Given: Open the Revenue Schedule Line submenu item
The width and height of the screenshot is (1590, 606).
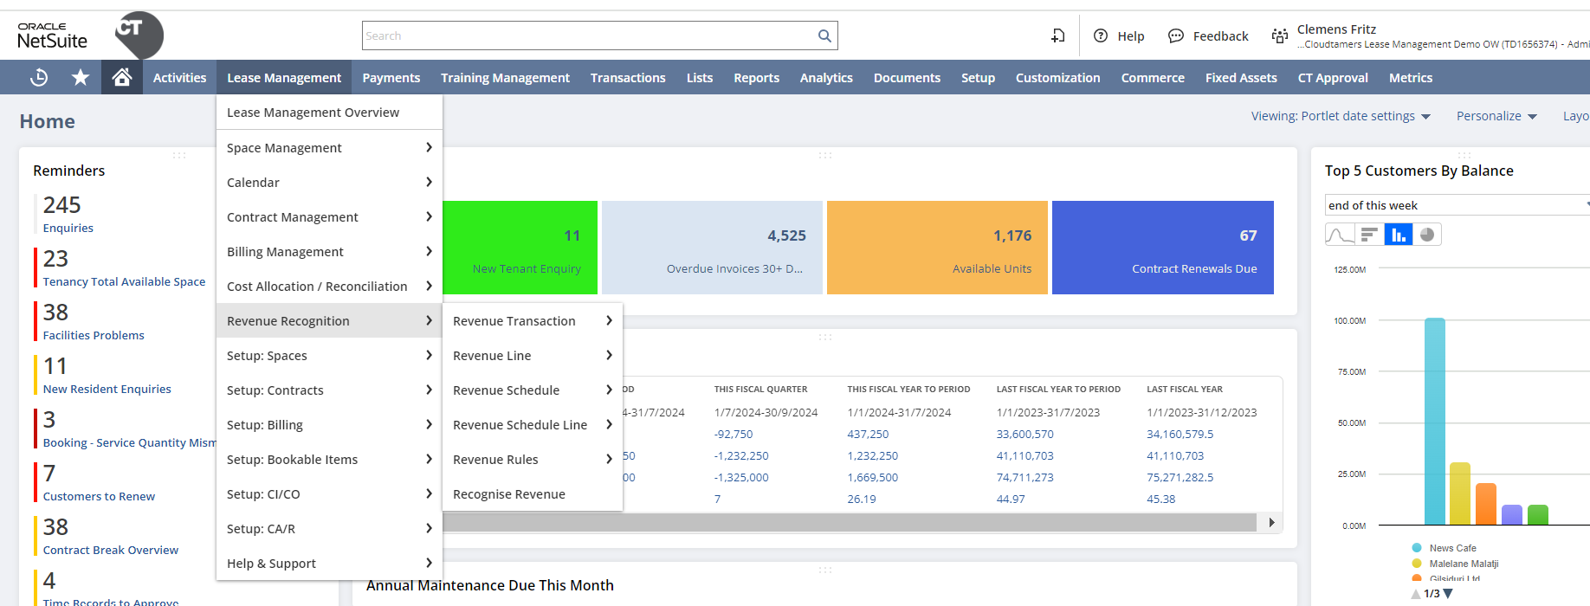Looking at the screenshot, I should coord(533,425).
